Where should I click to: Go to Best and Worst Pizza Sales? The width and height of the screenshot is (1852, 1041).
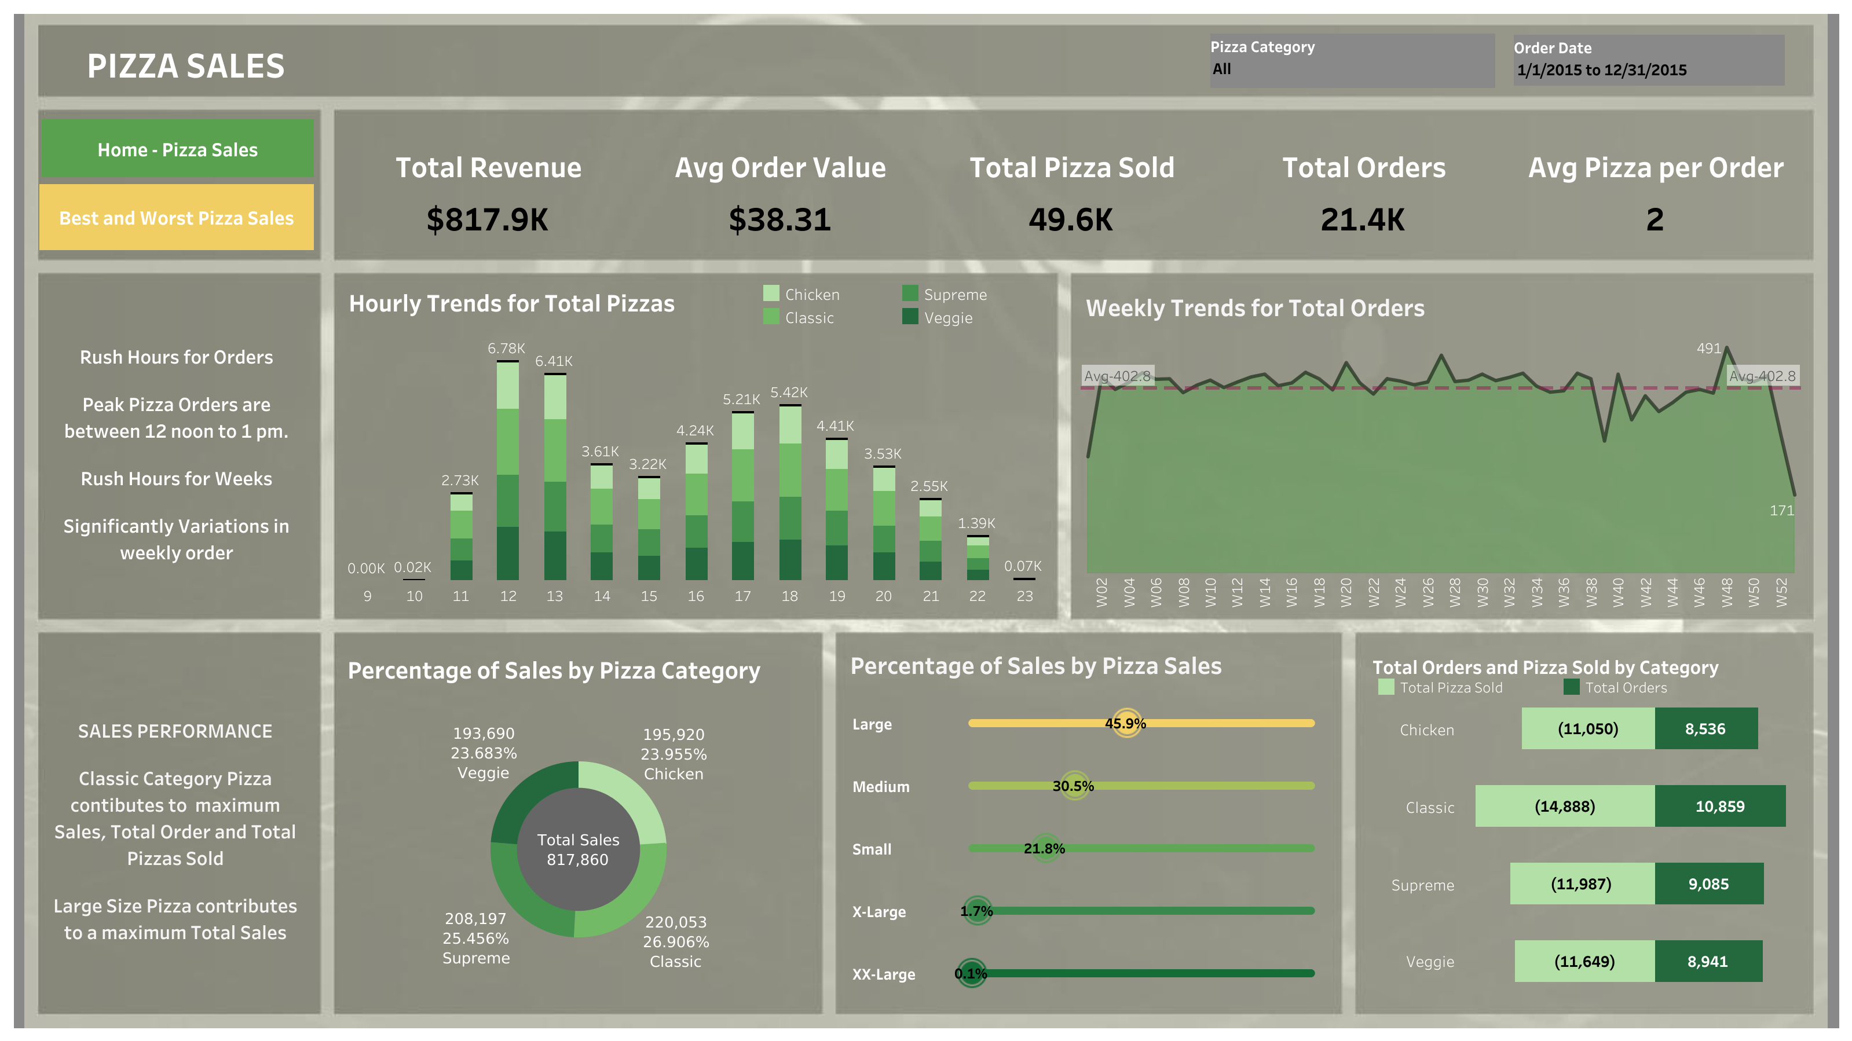pyautogui.click(x=177, y=217)
